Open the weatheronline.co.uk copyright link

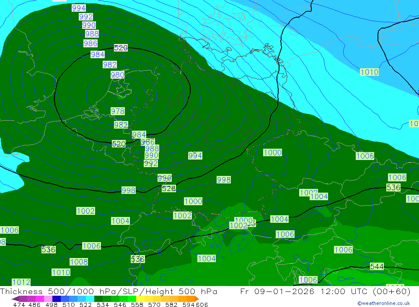(x=384, y=303)
